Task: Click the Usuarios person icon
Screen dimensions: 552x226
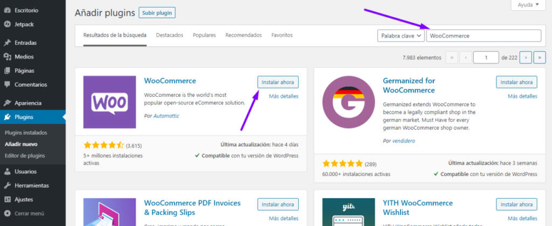Action: click(6, 172)
